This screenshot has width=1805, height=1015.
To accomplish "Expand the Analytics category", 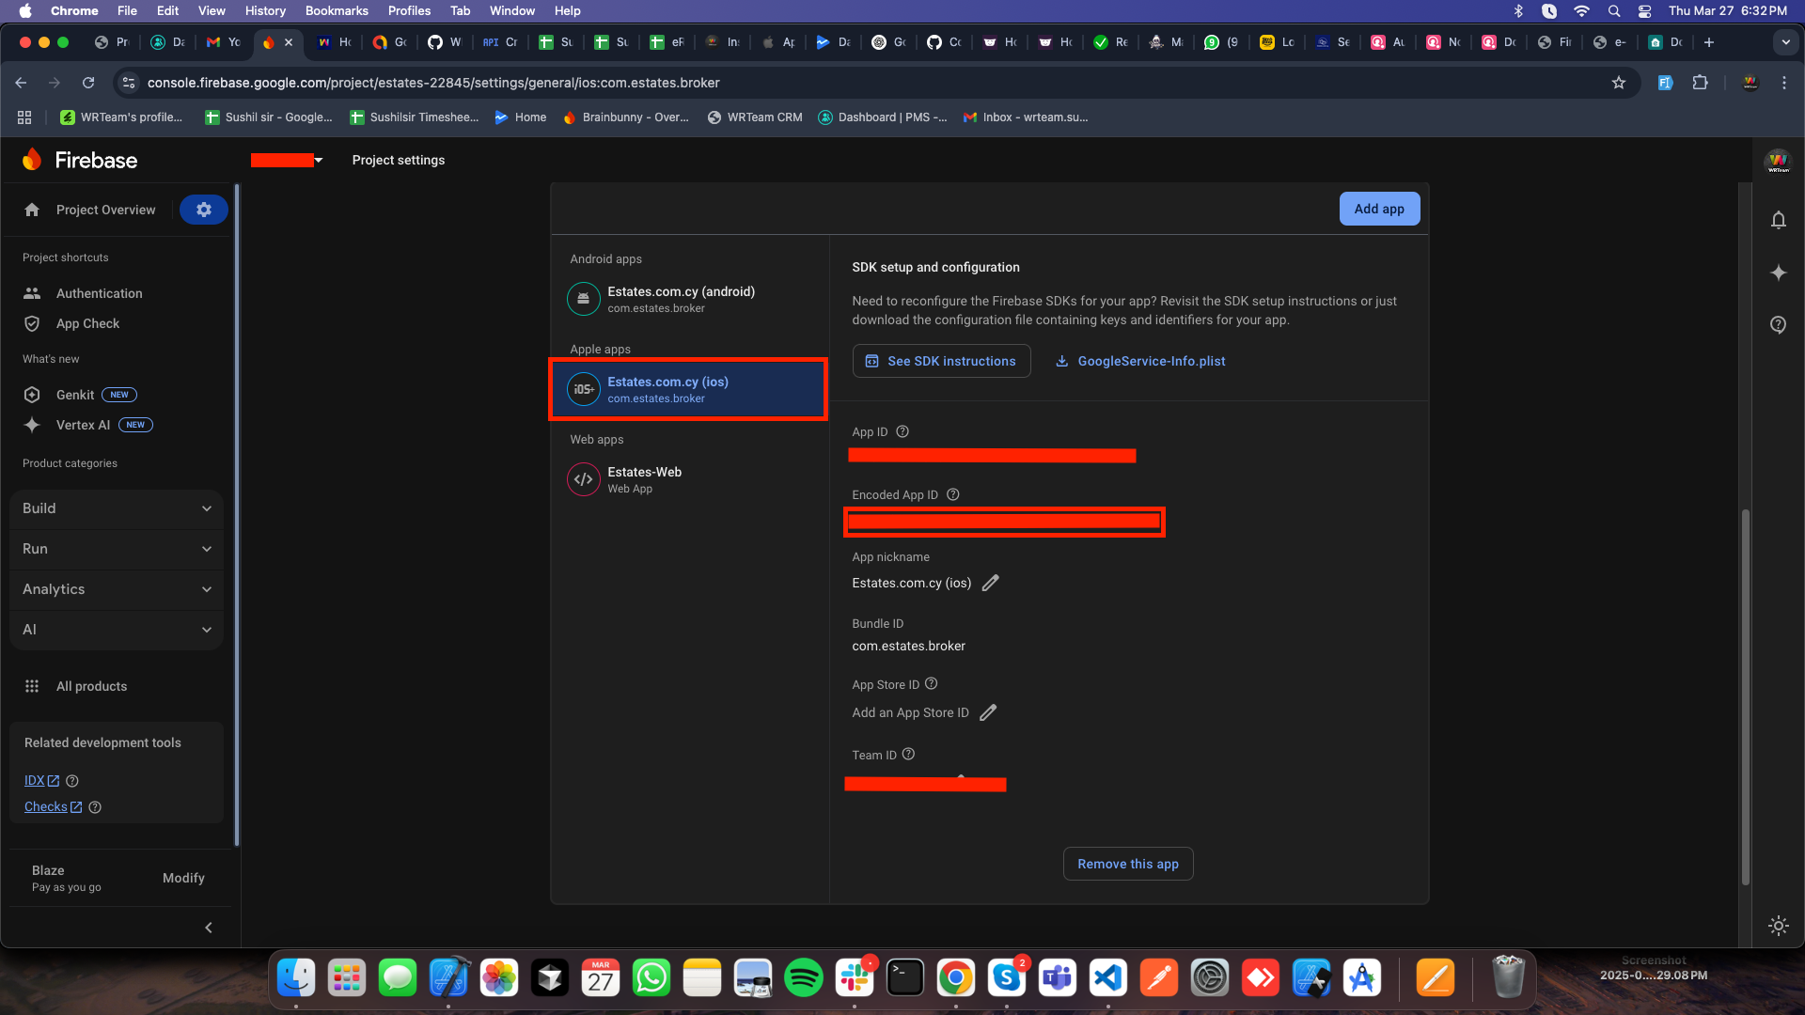I will click(117, 589).
